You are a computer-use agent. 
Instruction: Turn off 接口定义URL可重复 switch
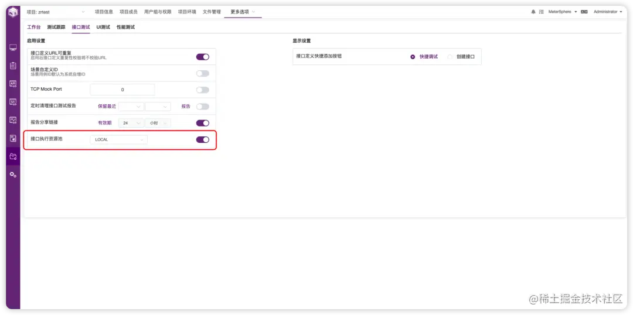(203, 57)
